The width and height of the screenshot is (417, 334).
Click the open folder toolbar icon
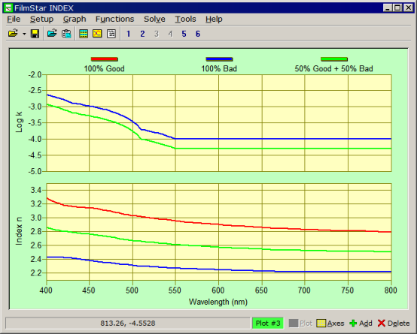point(13,34)
